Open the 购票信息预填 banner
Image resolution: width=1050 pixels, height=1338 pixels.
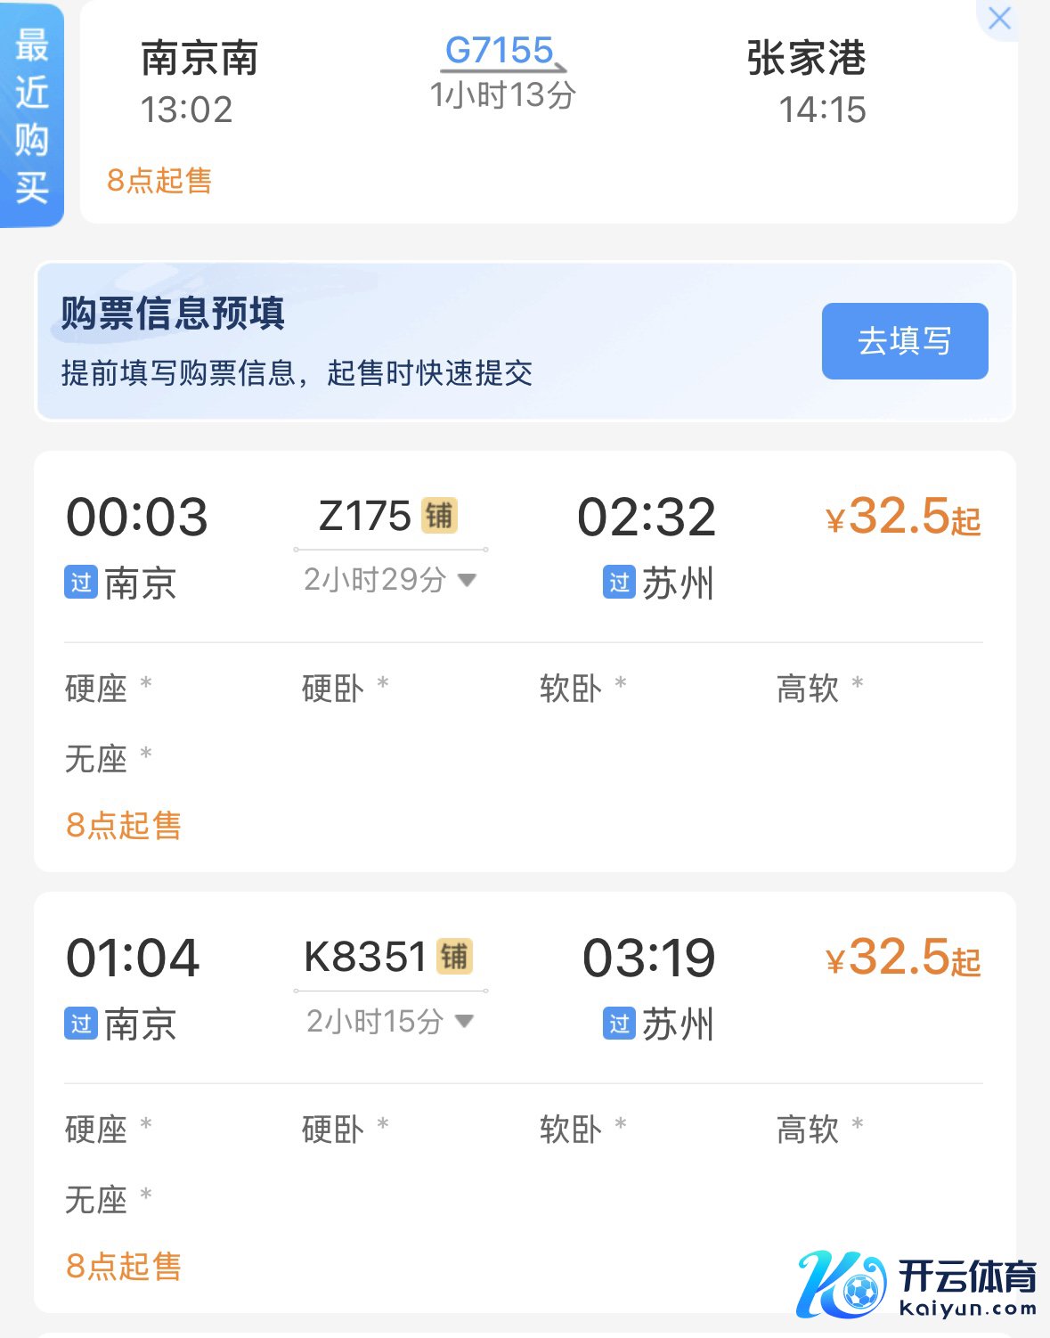pos(356,341)
